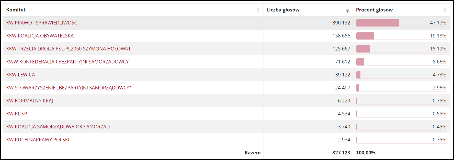
Task: Select the KW NORMALNY KRAJ link
Action: click(30, 101)
